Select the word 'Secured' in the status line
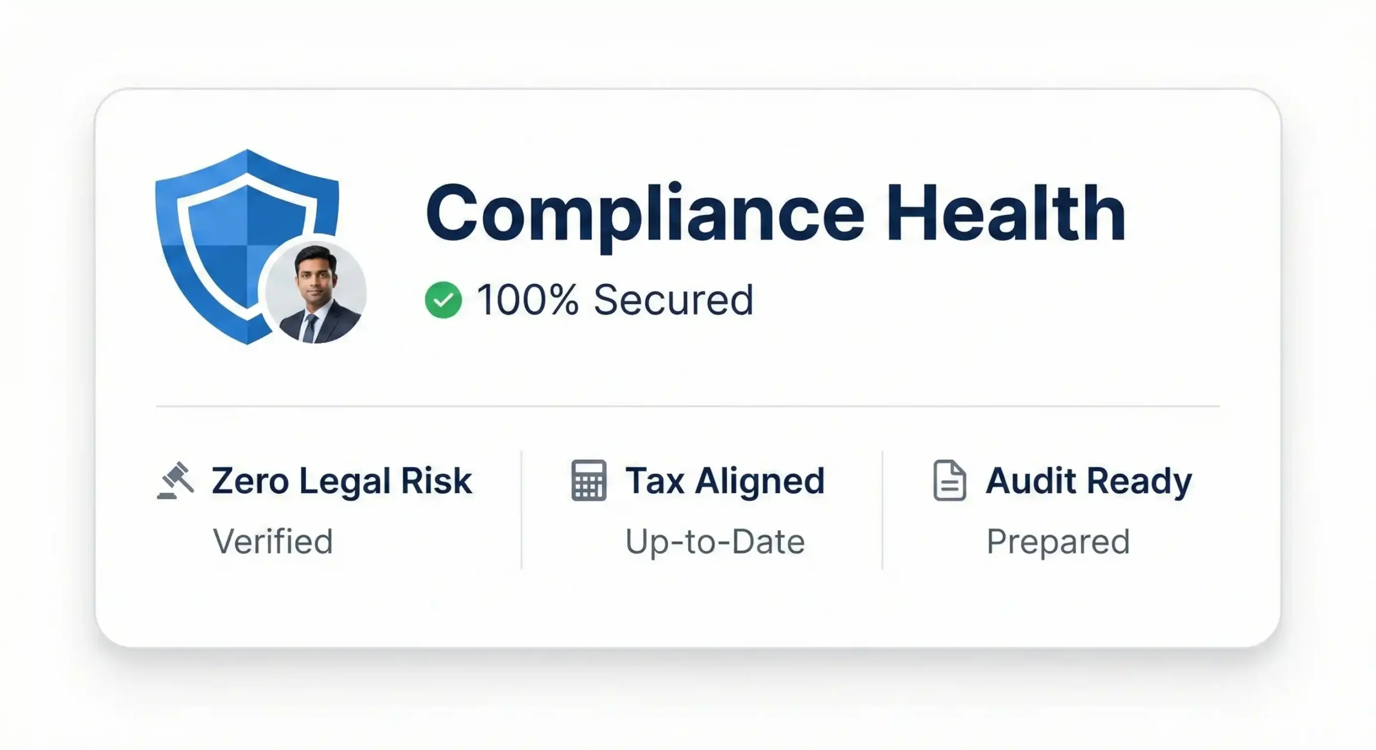The image size is (1376, 750). pyautogui.click(x=673, y=300)
